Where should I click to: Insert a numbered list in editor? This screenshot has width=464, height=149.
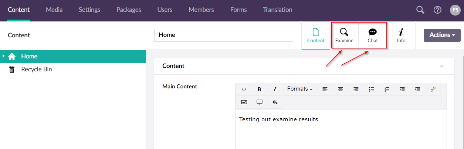point(387,89)
